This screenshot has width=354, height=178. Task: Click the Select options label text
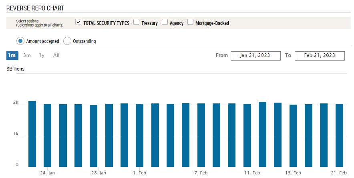tap(27, 21)
